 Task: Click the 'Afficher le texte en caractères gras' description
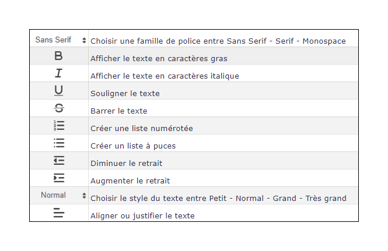click(x=159, y=59)
